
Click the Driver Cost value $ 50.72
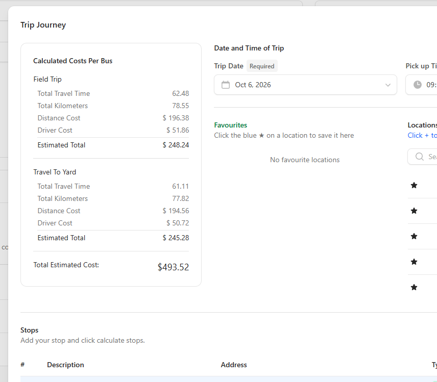point(178,223)
